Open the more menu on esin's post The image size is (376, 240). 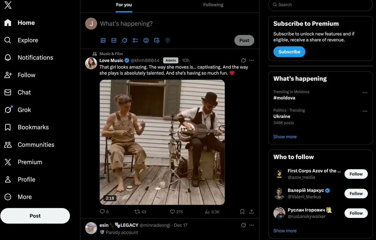[252, 225]
